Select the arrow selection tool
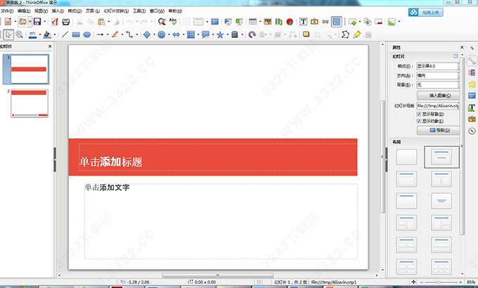This screenshot has height=288, width=478. click(8, 34)
